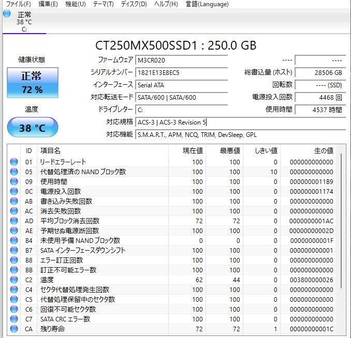Click the status orb for row CA 残り寿命
This screenshot has height=338, width=351.
click(14, 329)
